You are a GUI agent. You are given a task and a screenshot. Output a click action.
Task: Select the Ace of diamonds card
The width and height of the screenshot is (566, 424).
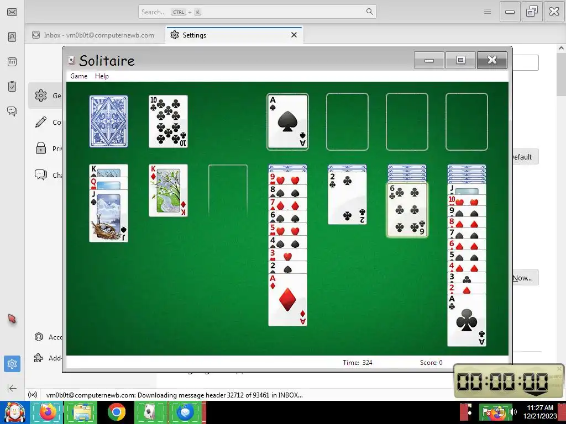[x=287, y=300]
